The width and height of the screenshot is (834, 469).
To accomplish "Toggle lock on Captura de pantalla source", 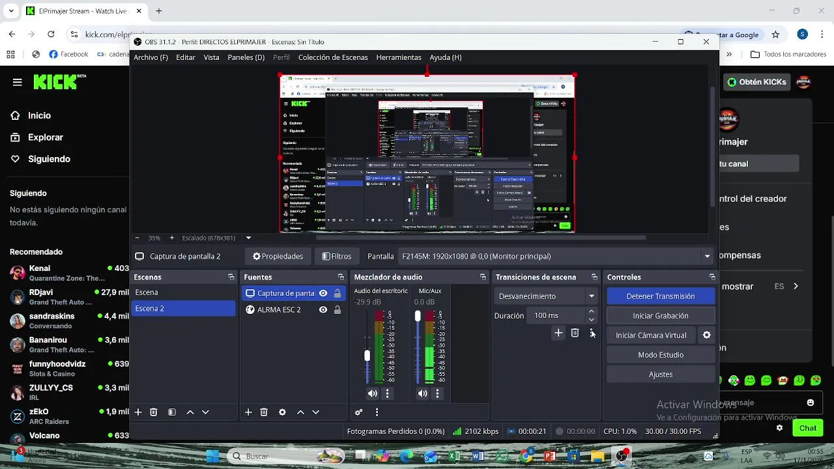I will click(338, 294).
